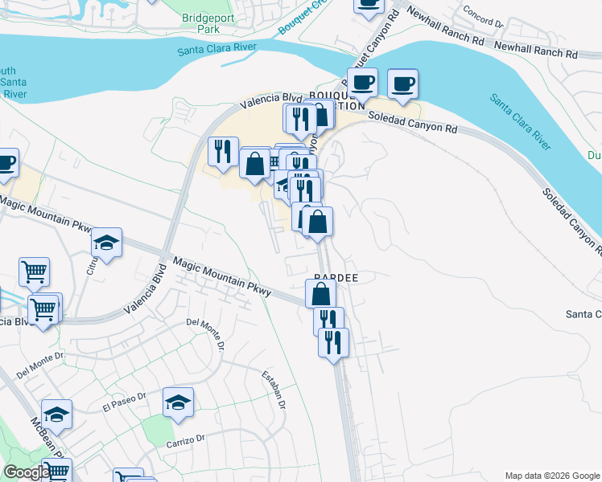The width and height of the screenshot is (602, 482).
Task: Open the grocery cart marker at the bottom left
Action: pos(57,470)
